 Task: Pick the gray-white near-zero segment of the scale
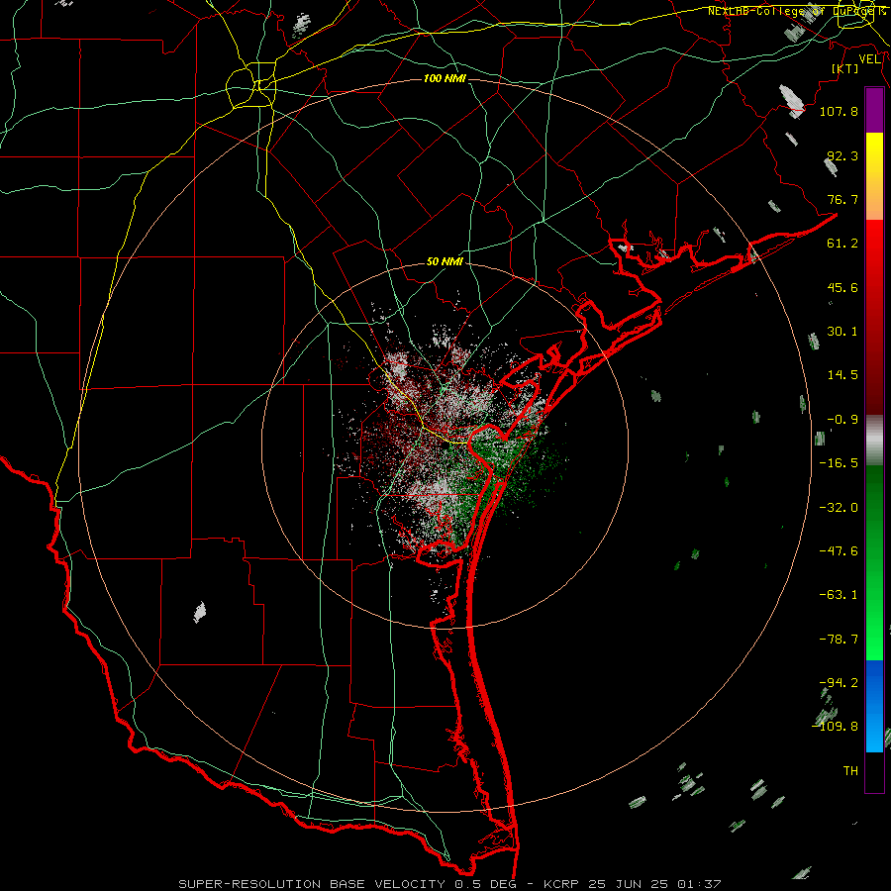874,441
